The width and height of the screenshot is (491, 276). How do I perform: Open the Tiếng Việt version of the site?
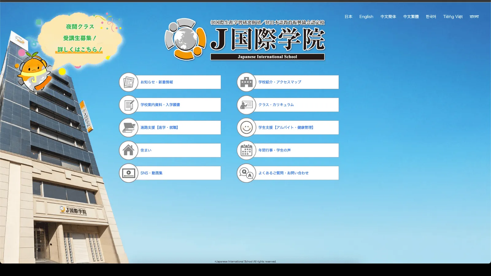click(453, 17)
